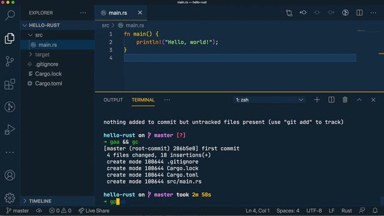The image size is (384, 216).
Task: Switch to the OUTPUT panel tab
Action: pos(113,100)
